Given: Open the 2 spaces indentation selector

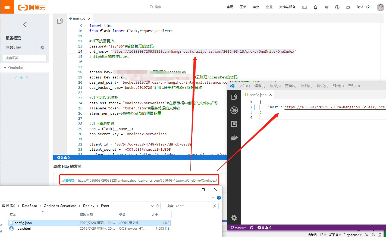Looking at the screenshot, I should click(351, 235).
